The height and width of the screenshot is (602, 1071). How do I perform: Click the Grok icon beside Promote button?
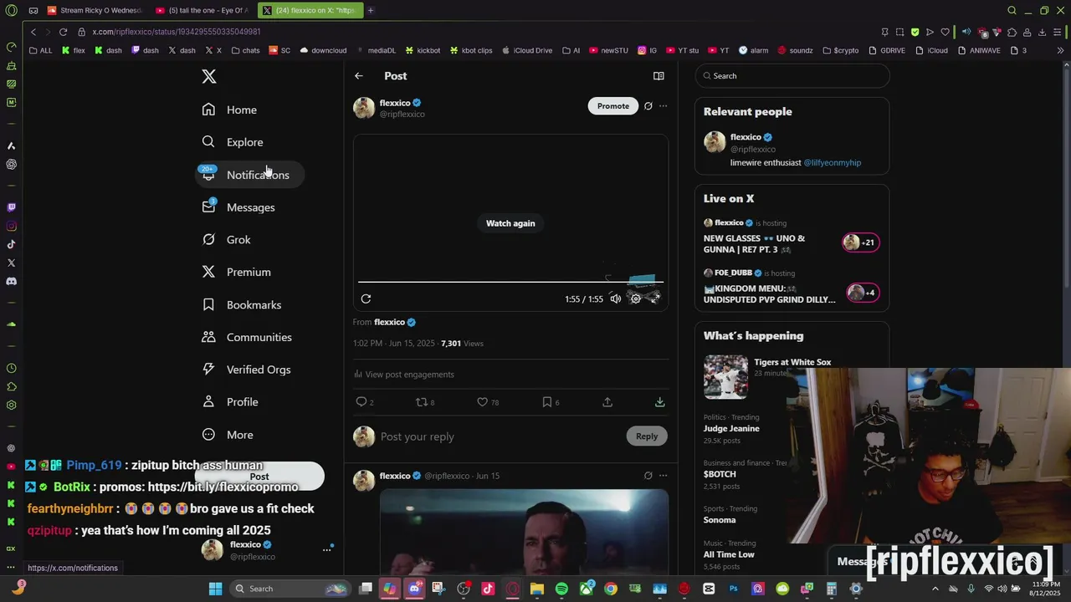(x=648, y=106)
